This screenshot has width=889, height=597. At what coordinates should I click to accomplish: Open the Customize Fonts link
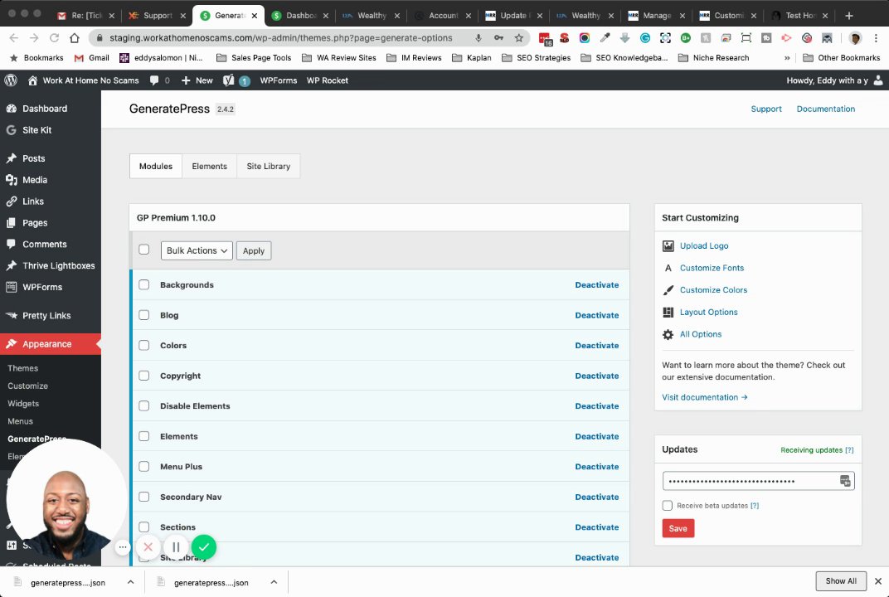click(712, 268)
